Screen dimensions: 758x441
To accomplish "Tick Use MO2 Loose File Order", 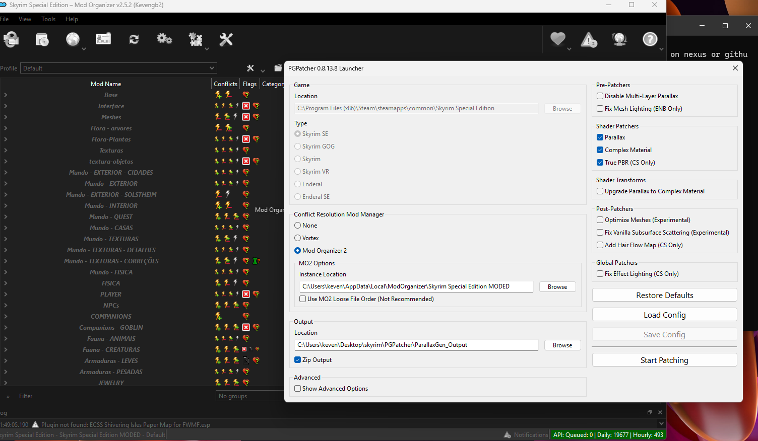I will coord(302,299).
